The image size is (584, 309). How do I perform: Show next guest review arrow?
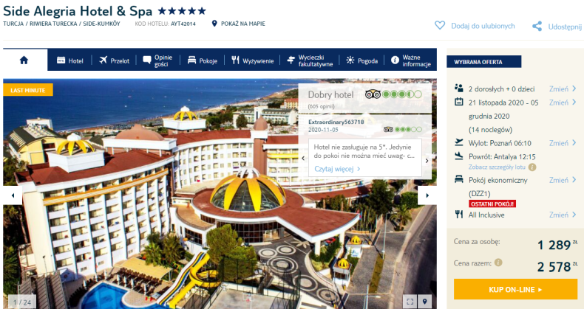(x=427, y=161)
